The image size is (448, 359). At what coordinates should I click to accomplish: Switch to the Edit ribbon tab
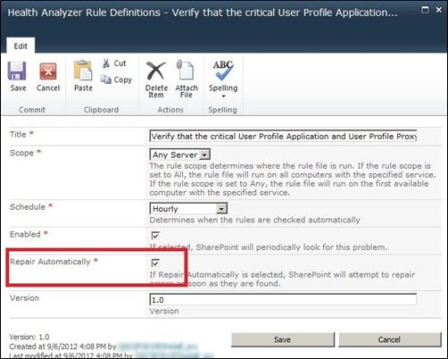(21, 46)
